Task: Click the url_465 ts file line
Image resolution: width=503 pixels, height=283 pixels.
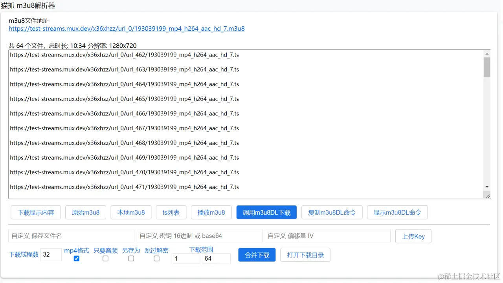Action: tap(125, 99)
